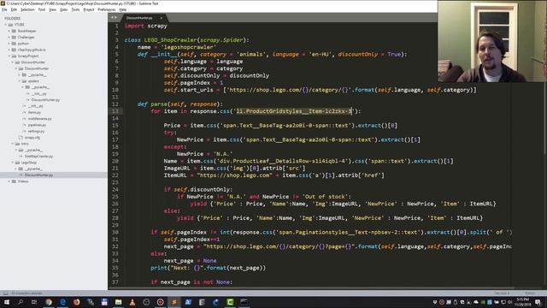This screenshot has width=547, height=308.
Task: Collapse the LegoShop folder
Action: click(x=13, y=163)
